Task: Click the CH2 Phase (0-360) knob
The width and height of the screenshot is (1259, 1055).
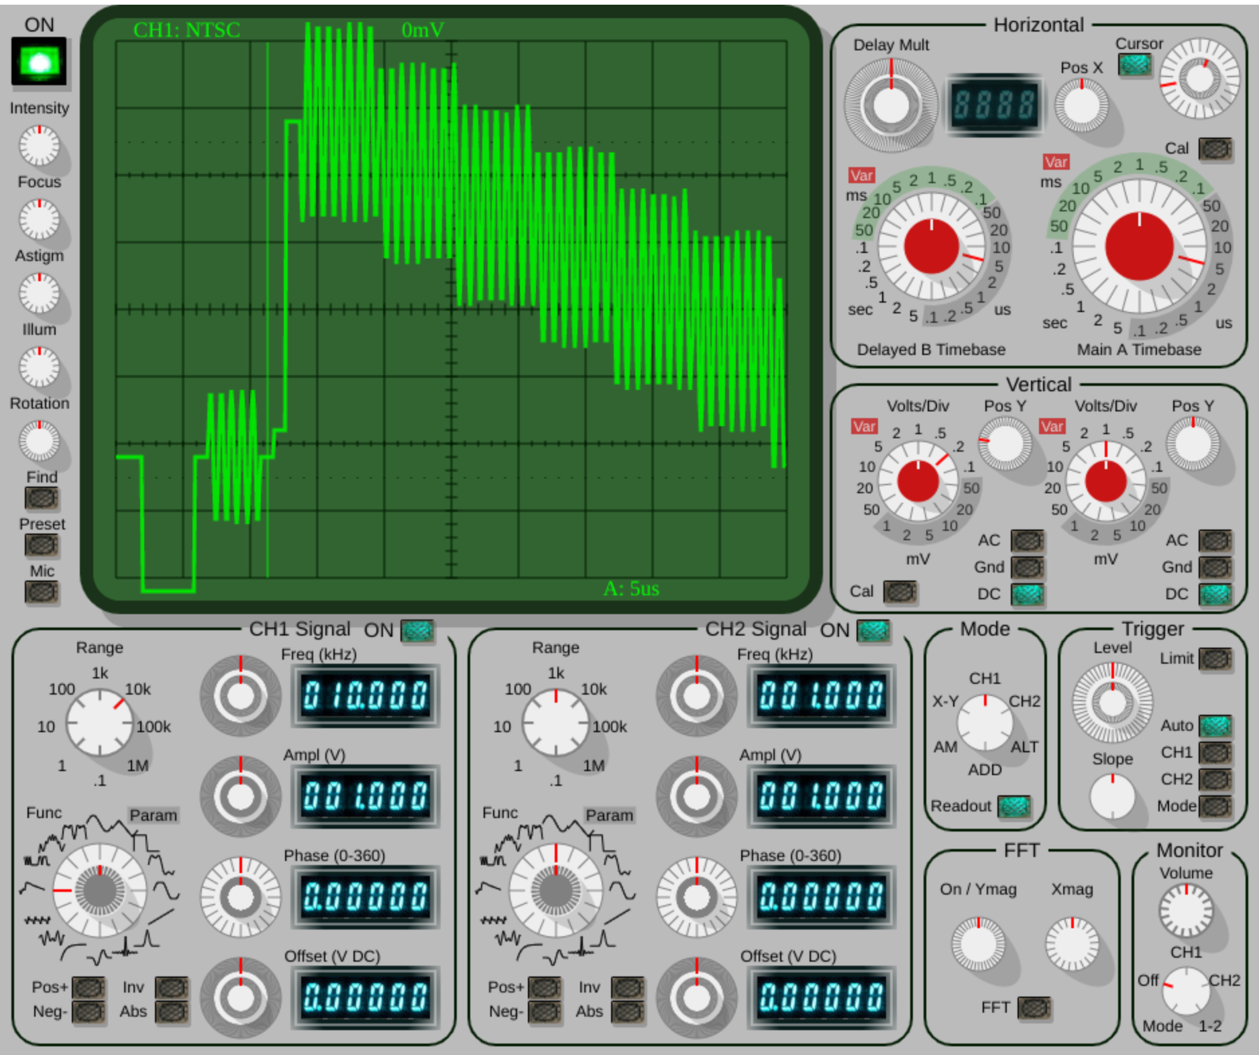Action: [x=696, y=897]
